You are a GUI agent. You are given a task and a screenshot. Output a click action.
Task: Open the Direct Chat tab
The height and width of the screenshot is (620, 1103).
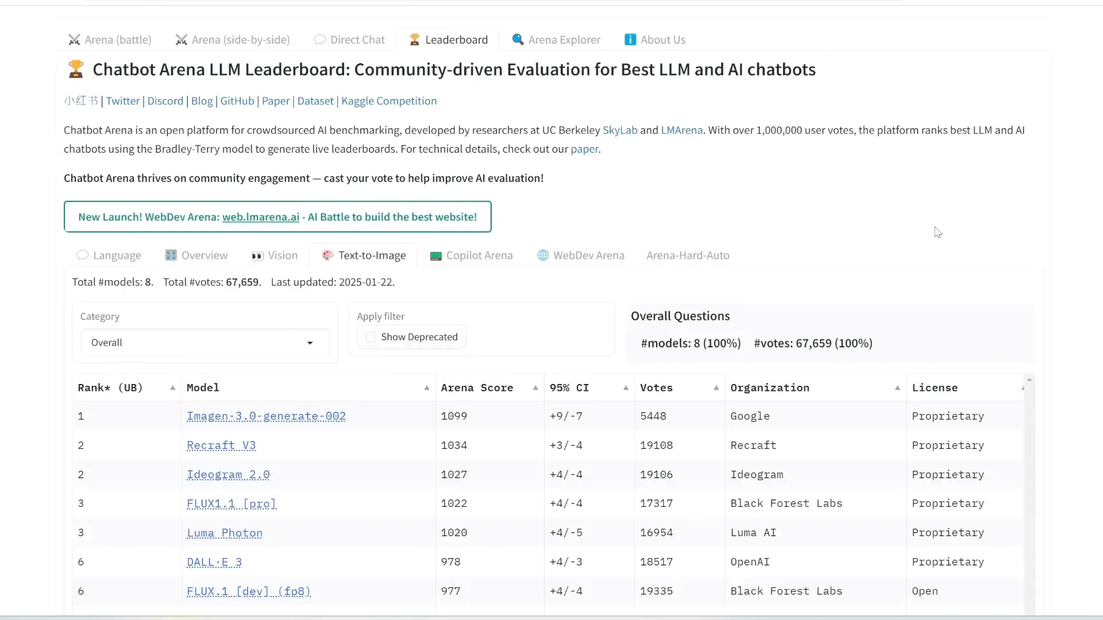point(349,40)
